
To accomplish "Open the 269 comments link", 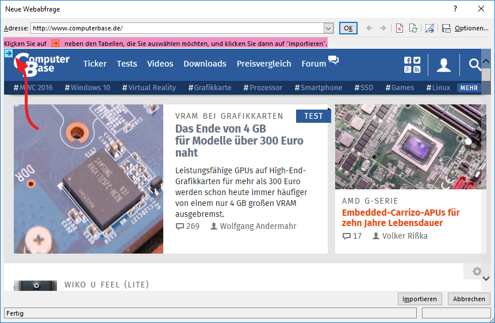I will tap(187, 226).
